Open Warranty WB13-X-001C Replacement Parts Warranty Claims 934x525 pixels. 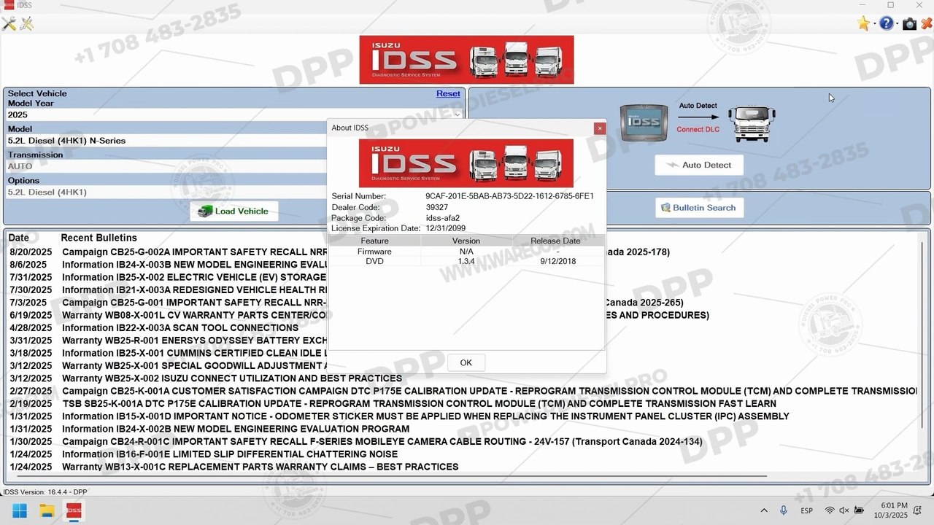coord(234,467)
